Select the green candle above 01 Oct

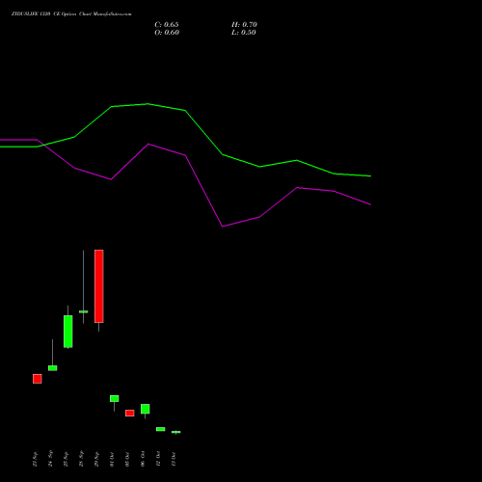coord(115,398)
